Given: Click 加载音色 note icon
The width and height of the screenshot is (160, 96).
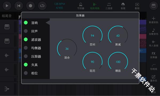Looking at the screenshot, I should tap(154, 30).
